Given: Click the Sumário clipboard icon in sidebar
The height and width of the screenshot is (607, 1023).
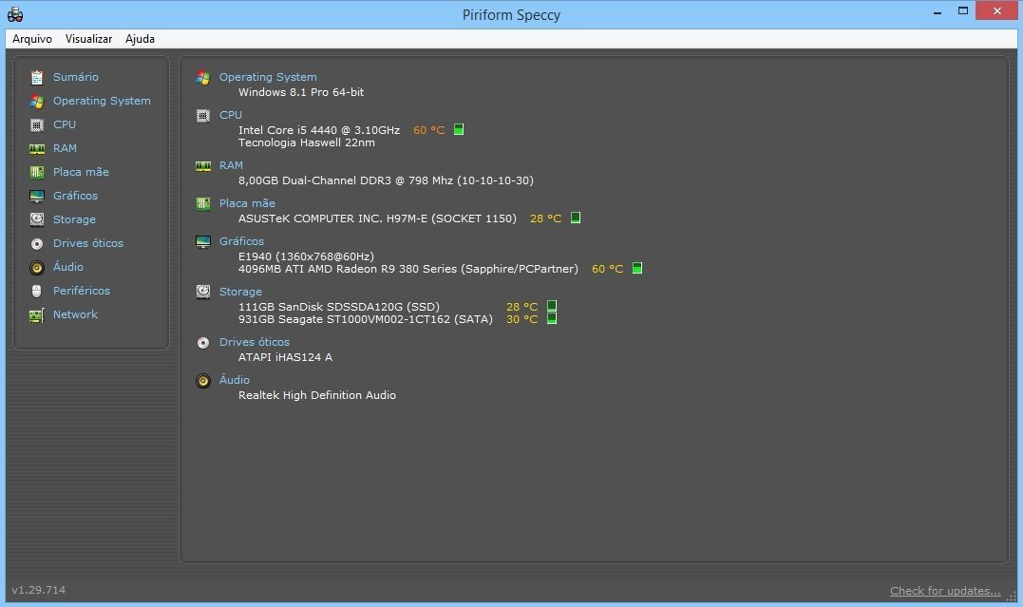Looking at the screenshot, I should pyautogui.click(x=37, y=78).
